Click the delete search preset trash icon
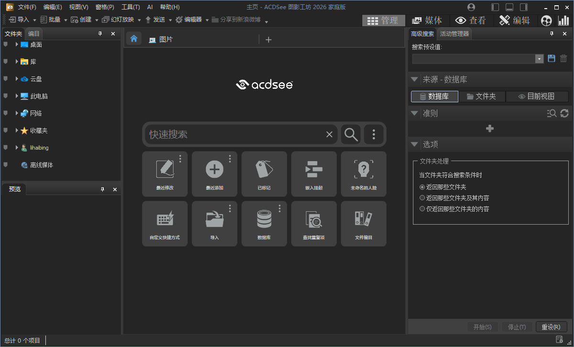574x347 pixels. [x=563, y=58]
